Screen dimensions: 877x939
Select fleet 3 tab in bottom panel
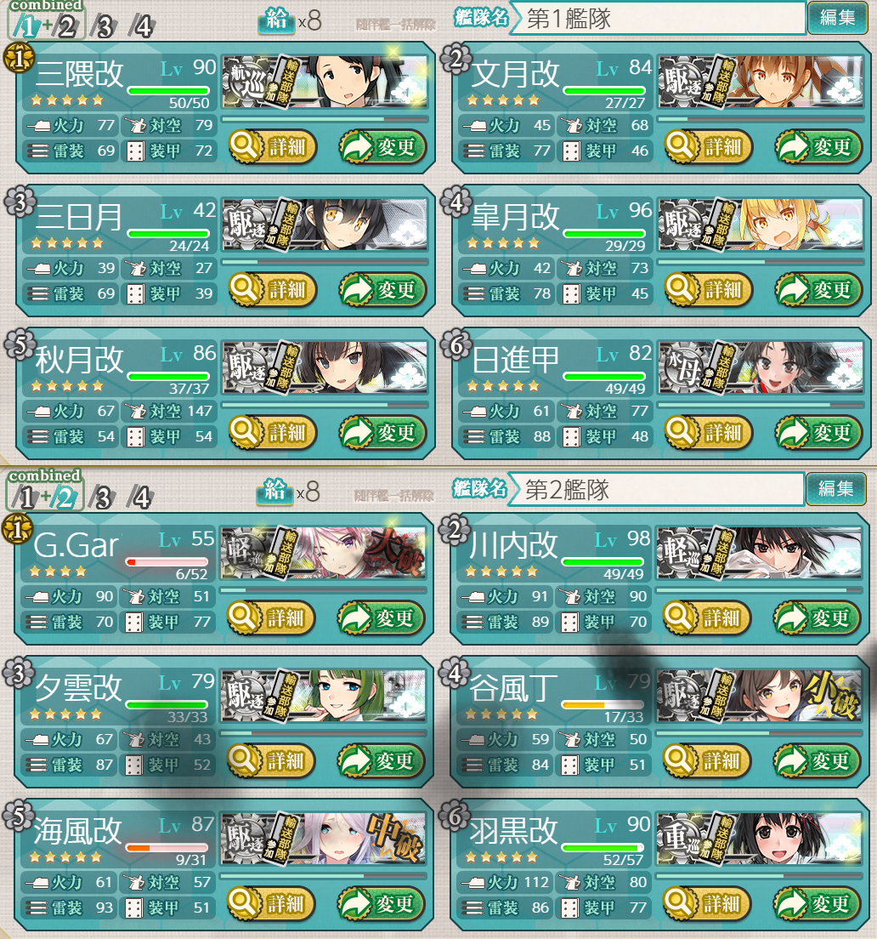102,498
